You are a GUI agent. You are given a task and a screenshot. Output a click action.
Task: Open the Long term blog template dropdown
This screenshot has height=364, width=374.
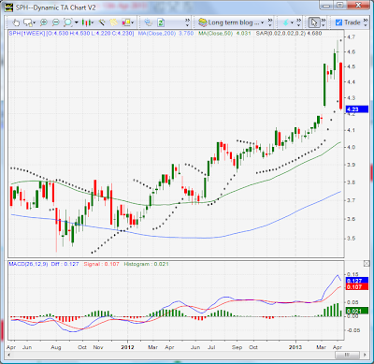(231, 22)
